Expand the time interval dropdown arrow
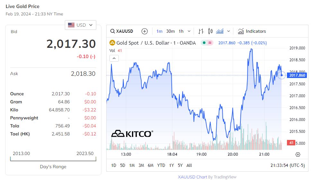Viewport: 312px width, 181px height. [x=189, y=31]
